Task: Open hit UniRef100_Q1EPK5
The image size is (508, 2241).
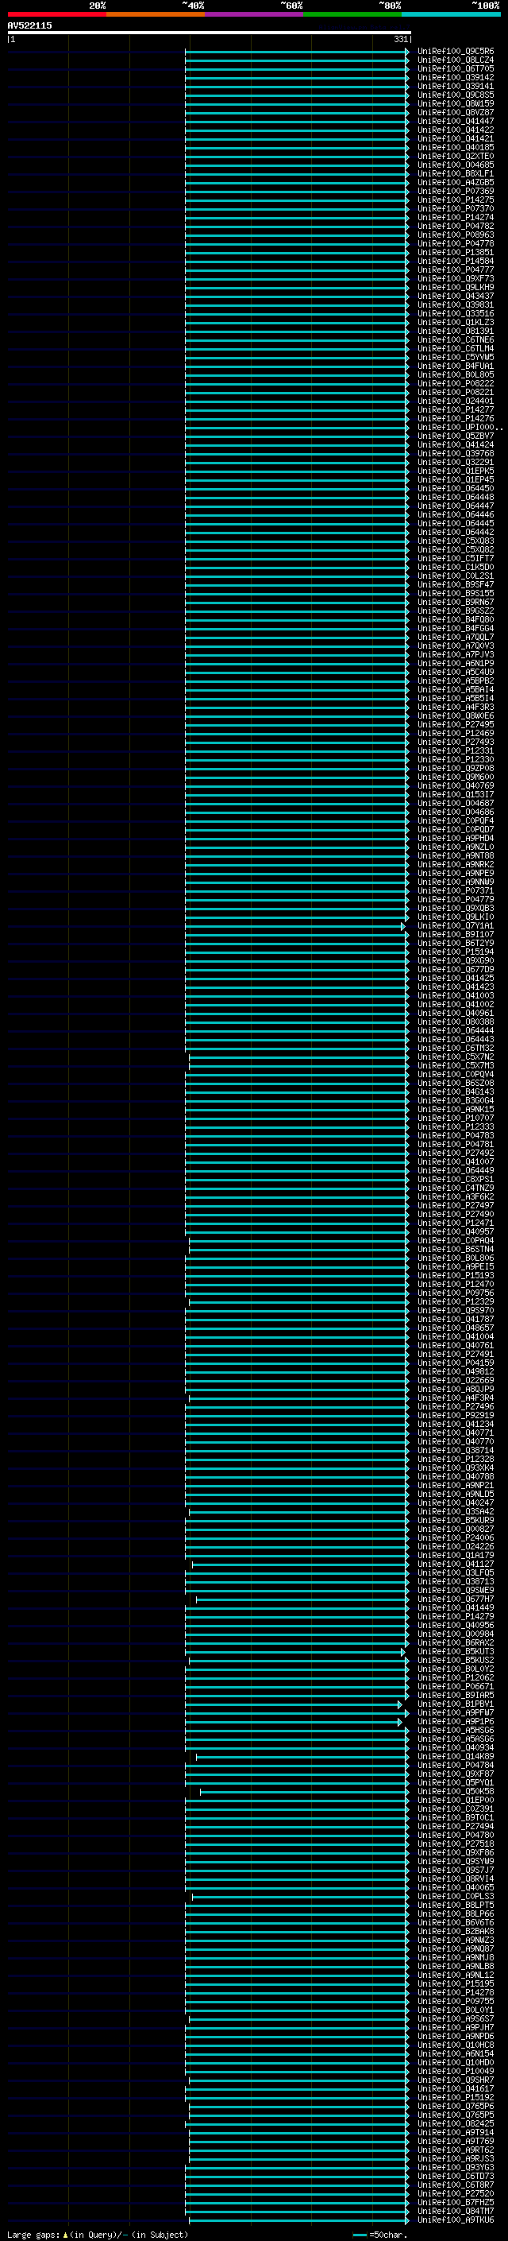Action: pyautogui.click(x=455, y=471)
